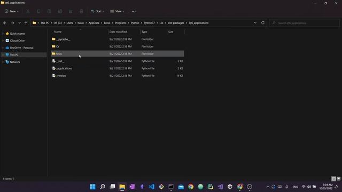Open Task View on the taskbar

tap(112, 187)
